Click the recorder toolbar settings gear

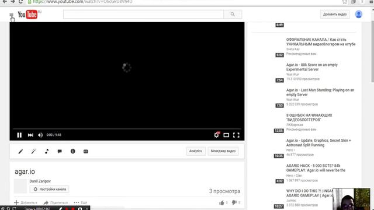(x=80, y=209)
